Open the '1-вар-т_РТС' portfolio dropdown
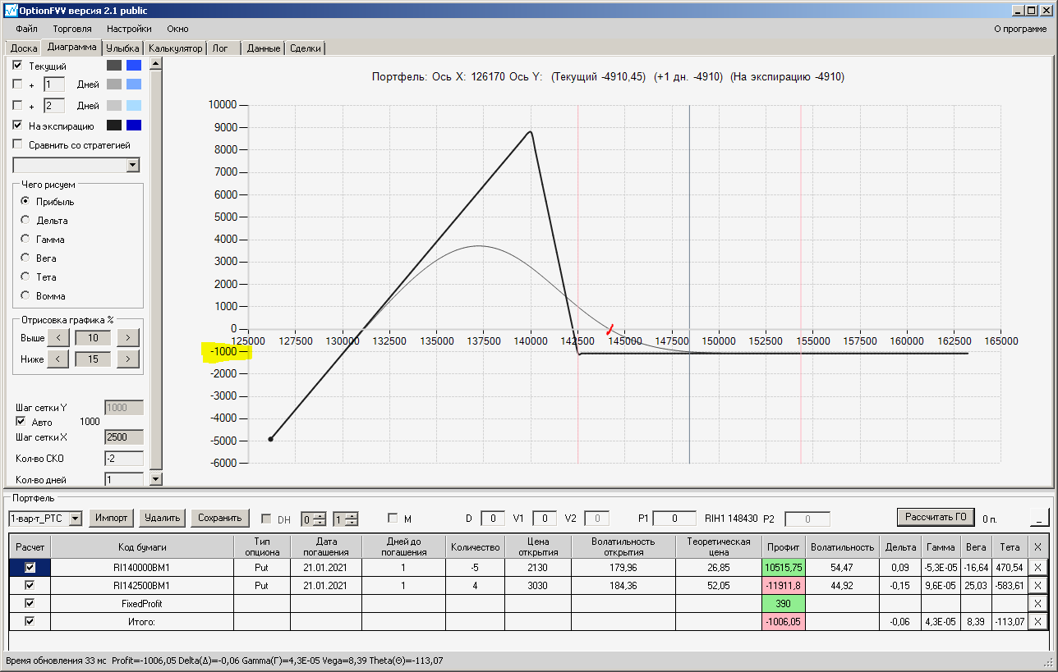1058x672 pixels. coord(76,518)
